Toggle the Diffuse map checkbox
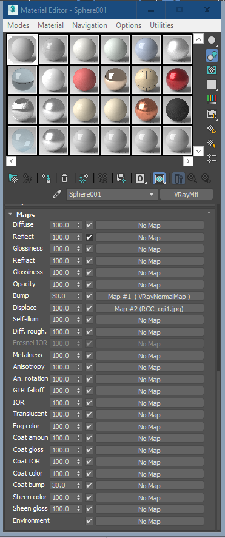The height and width of the screenshot is (538, 225). [89, 226]
